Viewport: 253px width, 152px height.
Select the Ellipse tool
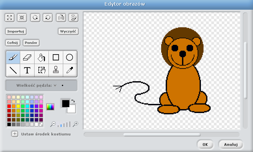coord(70,57)
